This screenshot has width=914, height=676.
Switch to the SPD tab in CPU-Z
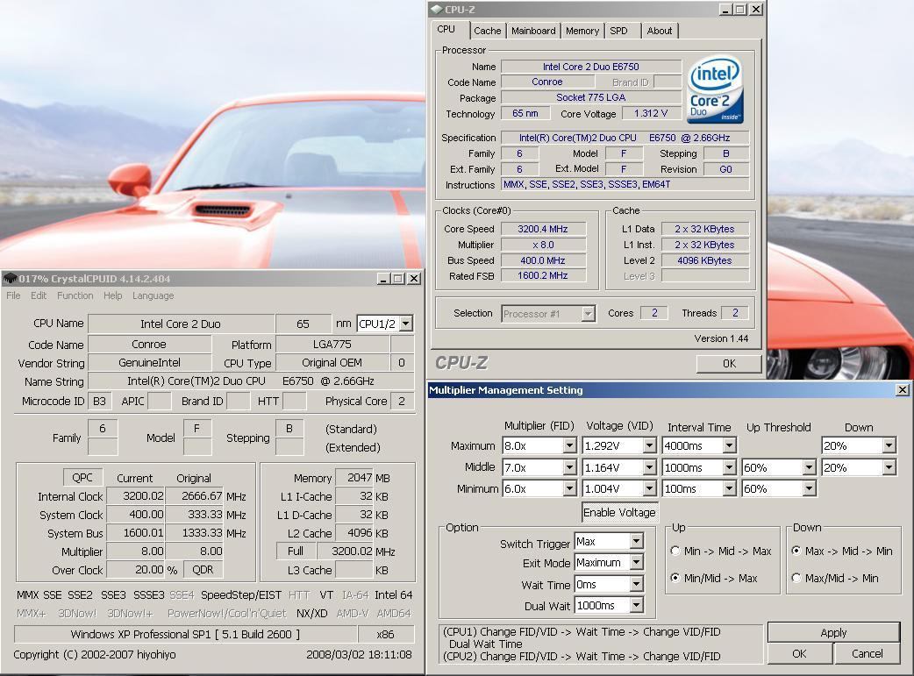[619, 31]
